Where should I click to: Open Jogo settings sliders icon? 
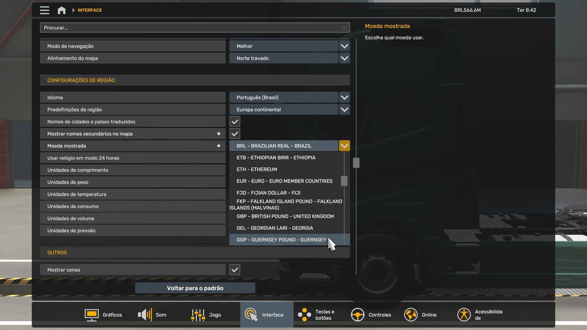click(198, 315)
